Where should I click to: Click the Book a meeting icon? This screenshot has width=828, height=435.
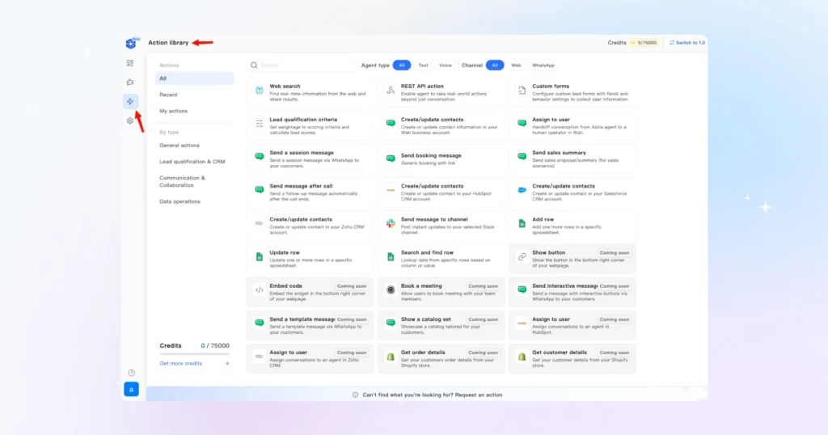pos(391,289)
